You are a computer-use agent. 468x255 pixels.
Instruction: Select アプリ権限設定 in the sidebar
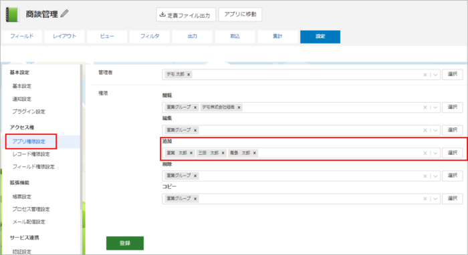[29, 142]
